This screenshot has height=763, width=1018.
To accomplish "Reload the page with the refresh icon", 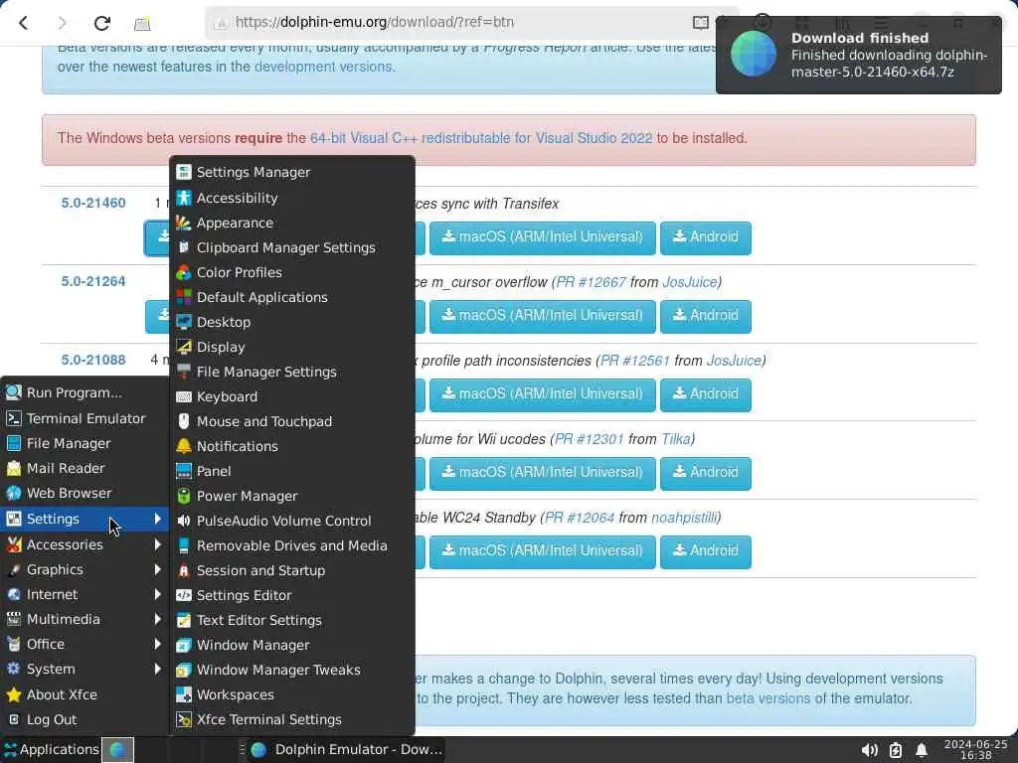I will 102,24.
